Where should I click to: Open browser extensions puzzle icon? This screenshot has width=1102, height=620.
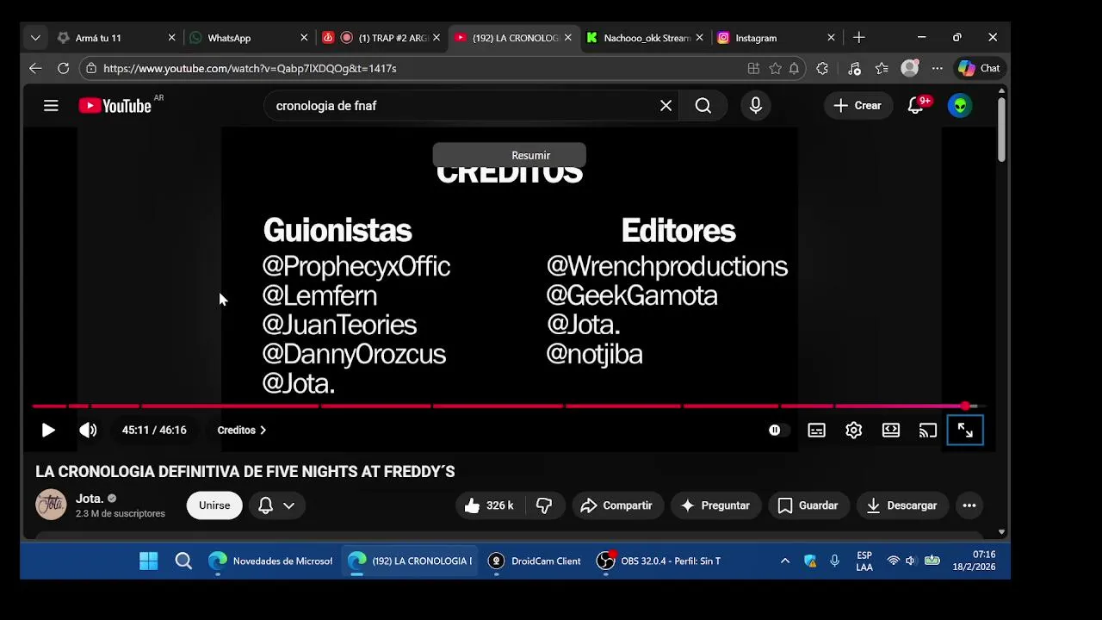822,68
